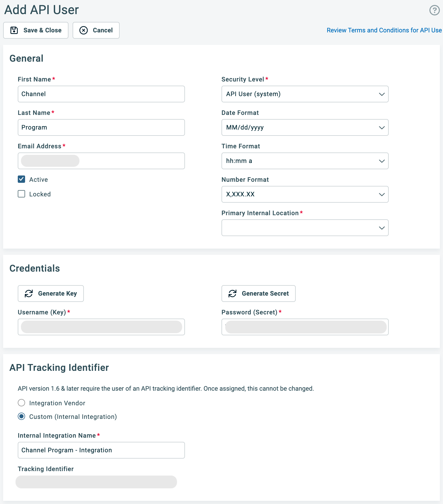Image resolution: width=443 pixels, height=504 pixels.
Task: Enable the Locked checkbox
Action: click(x=21, y=194)
